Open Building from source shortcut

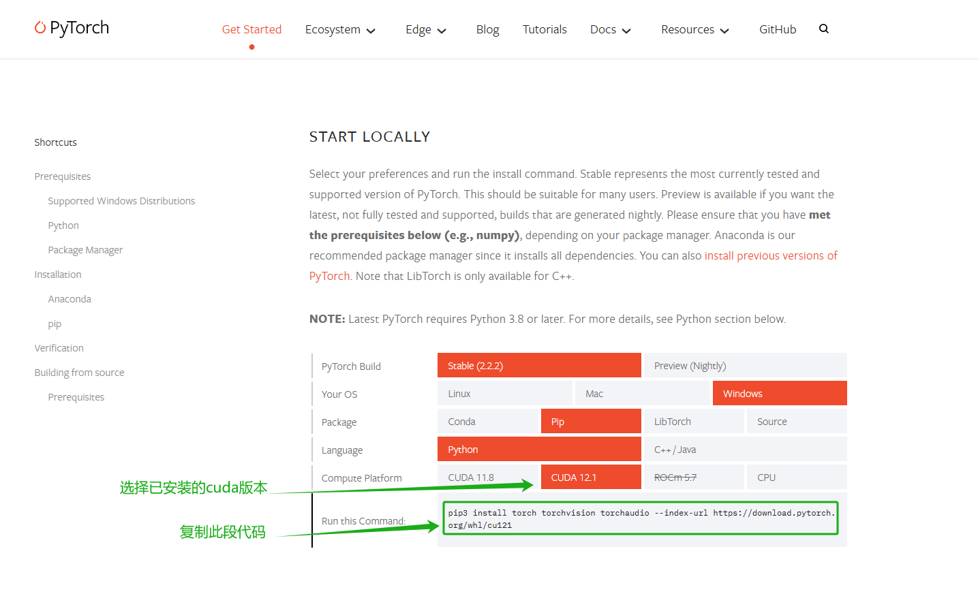click(80, 373)
